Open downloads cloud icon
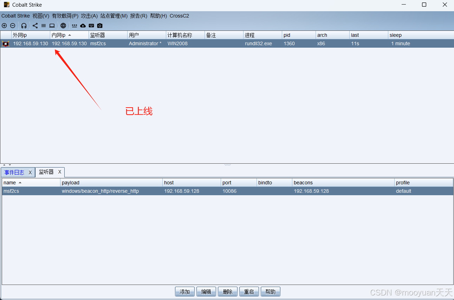 pyautogui.click(x=83, y=26)
